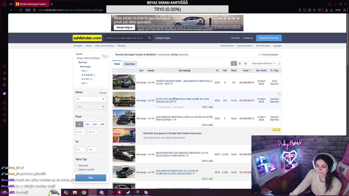
Task: Open Steam from taskbar
Action: click(x=128, y=192)
